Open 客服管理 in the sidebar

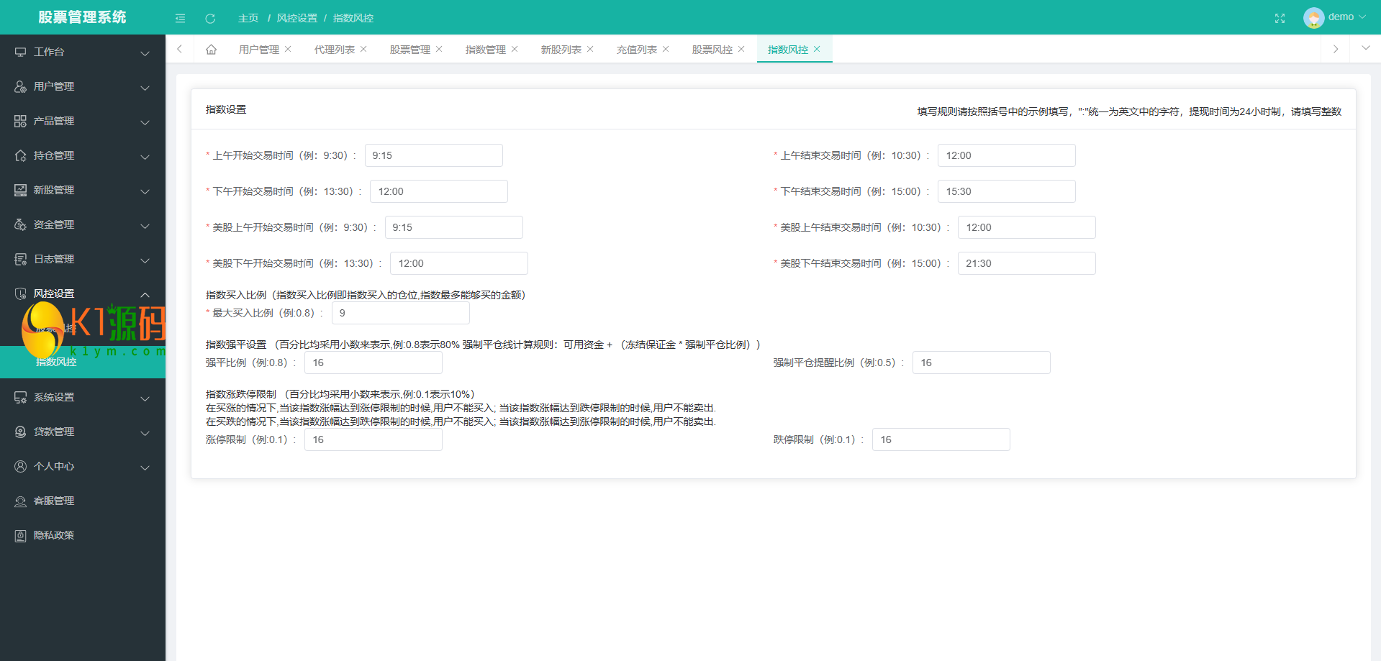pos(54,501)
